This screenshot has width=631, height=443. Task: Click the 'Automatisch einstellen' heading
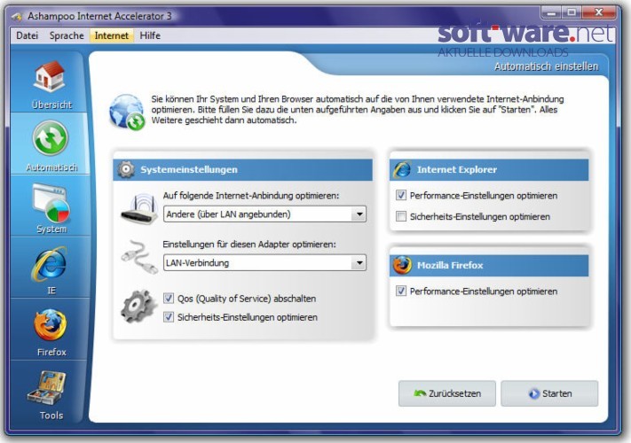(546, 66)
